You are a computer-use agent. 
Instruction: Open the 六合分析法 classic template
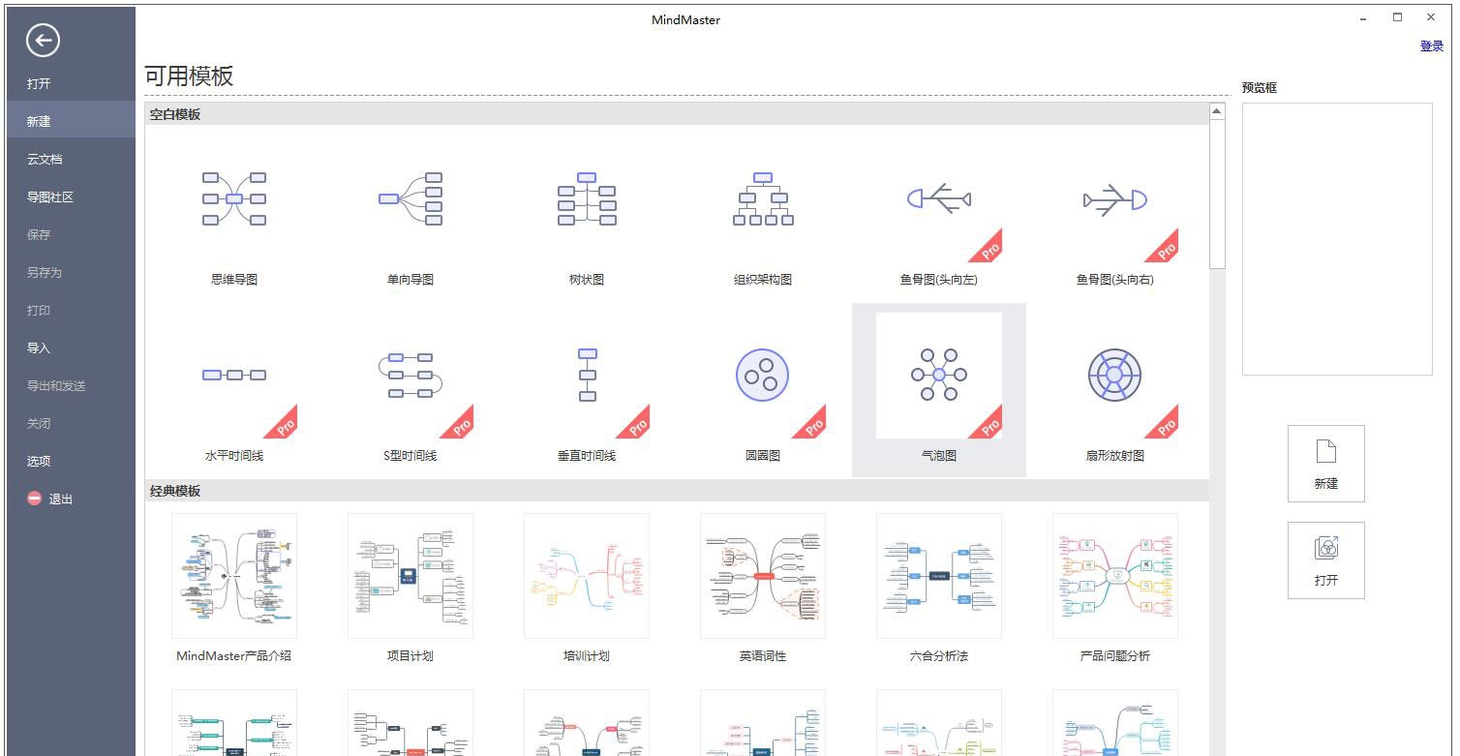tap(938, 576)
